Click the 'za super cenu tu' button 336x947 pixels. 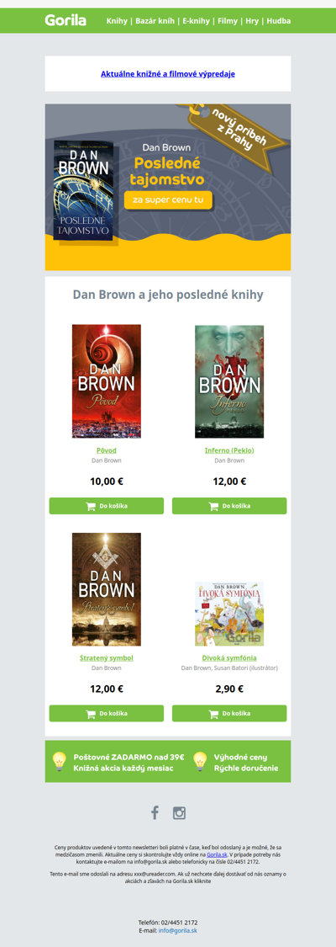pos(168,200)
